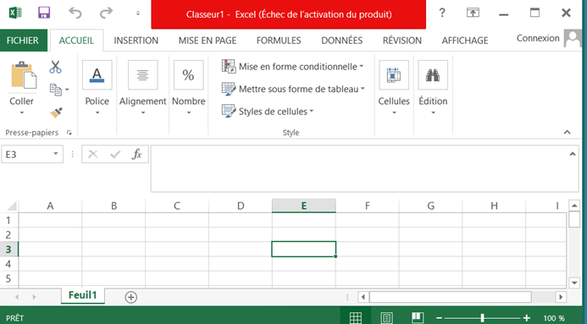Redo the last undone action
The height and width of the screenshot is (324, 587).
point(106,14)
